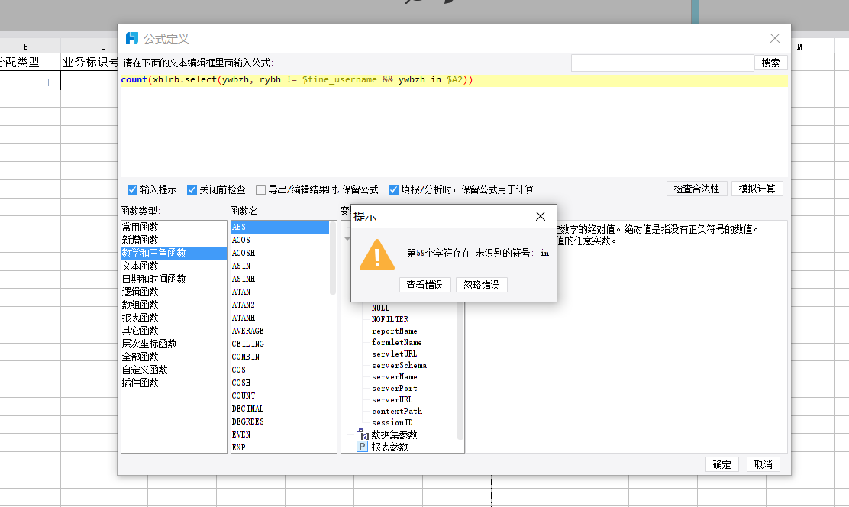This screenshot has width=849, height=507.
Task: Select ACOSH in function name list
Action: [x=280, y=253]
